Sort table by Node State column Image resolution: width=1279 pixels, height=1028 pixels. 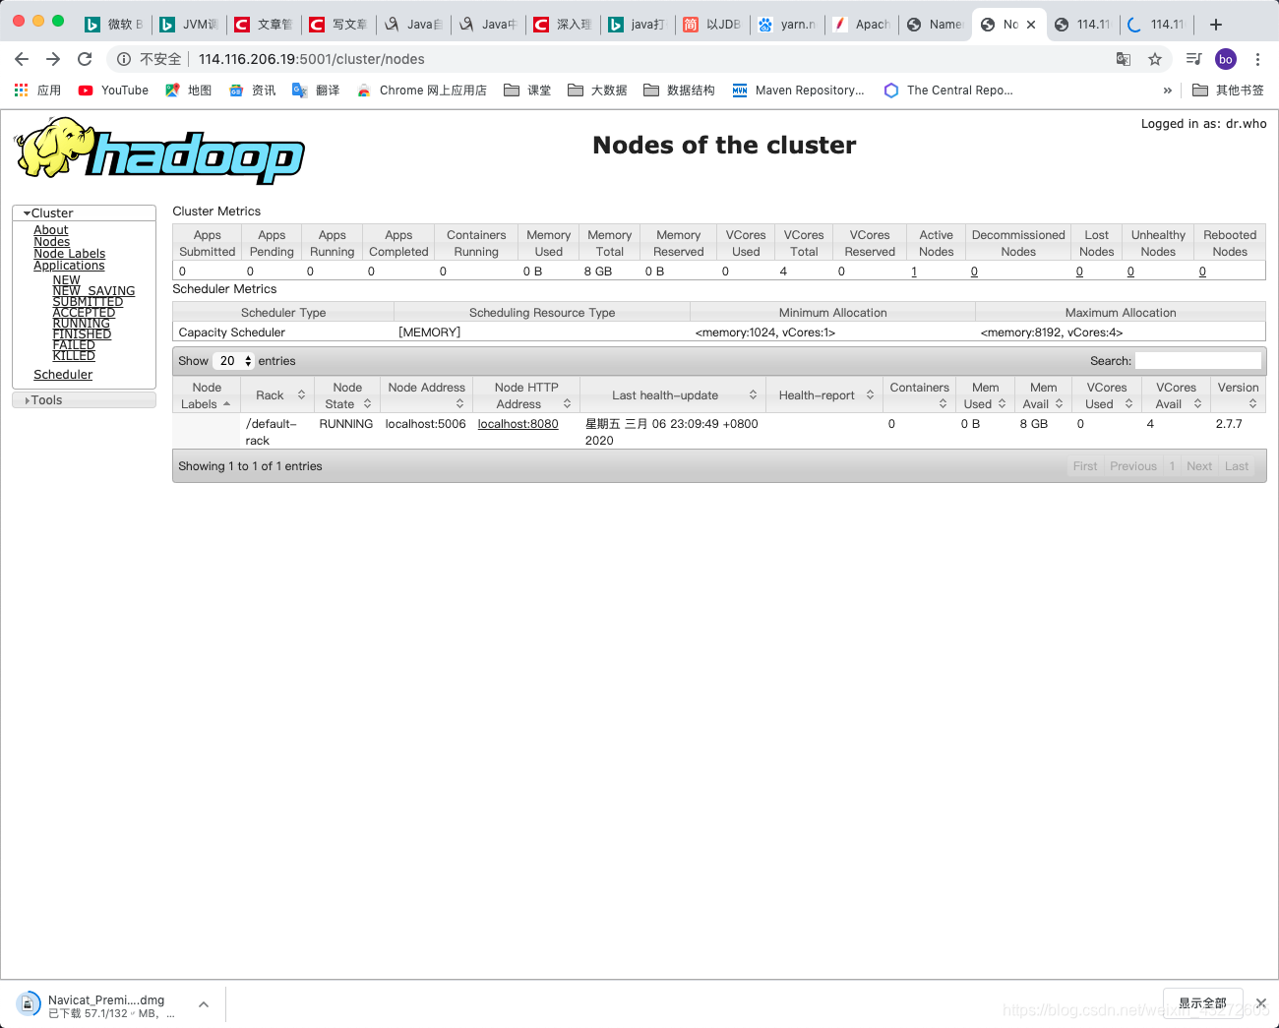coord(346,395)
